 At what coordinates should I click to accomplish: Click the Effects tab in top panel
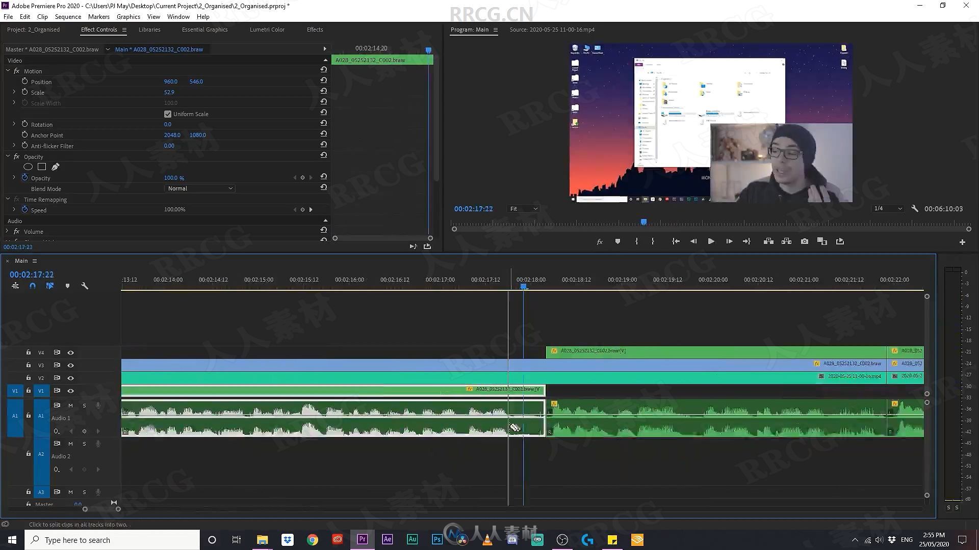pyautogui.click(x=315, y=29)
